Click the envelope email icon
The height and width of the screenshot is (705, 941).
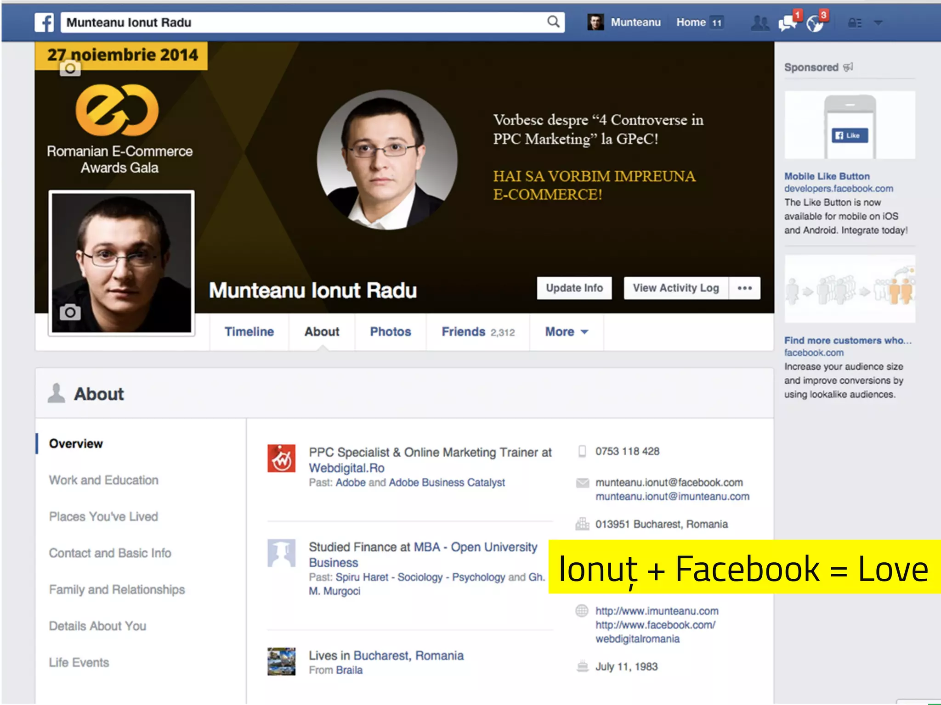click(582, 483)
